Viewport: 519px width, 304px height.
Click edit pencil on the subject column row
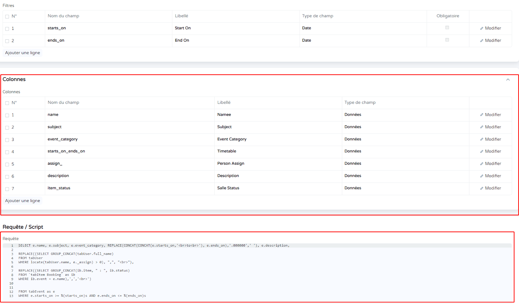pos(482,127)
